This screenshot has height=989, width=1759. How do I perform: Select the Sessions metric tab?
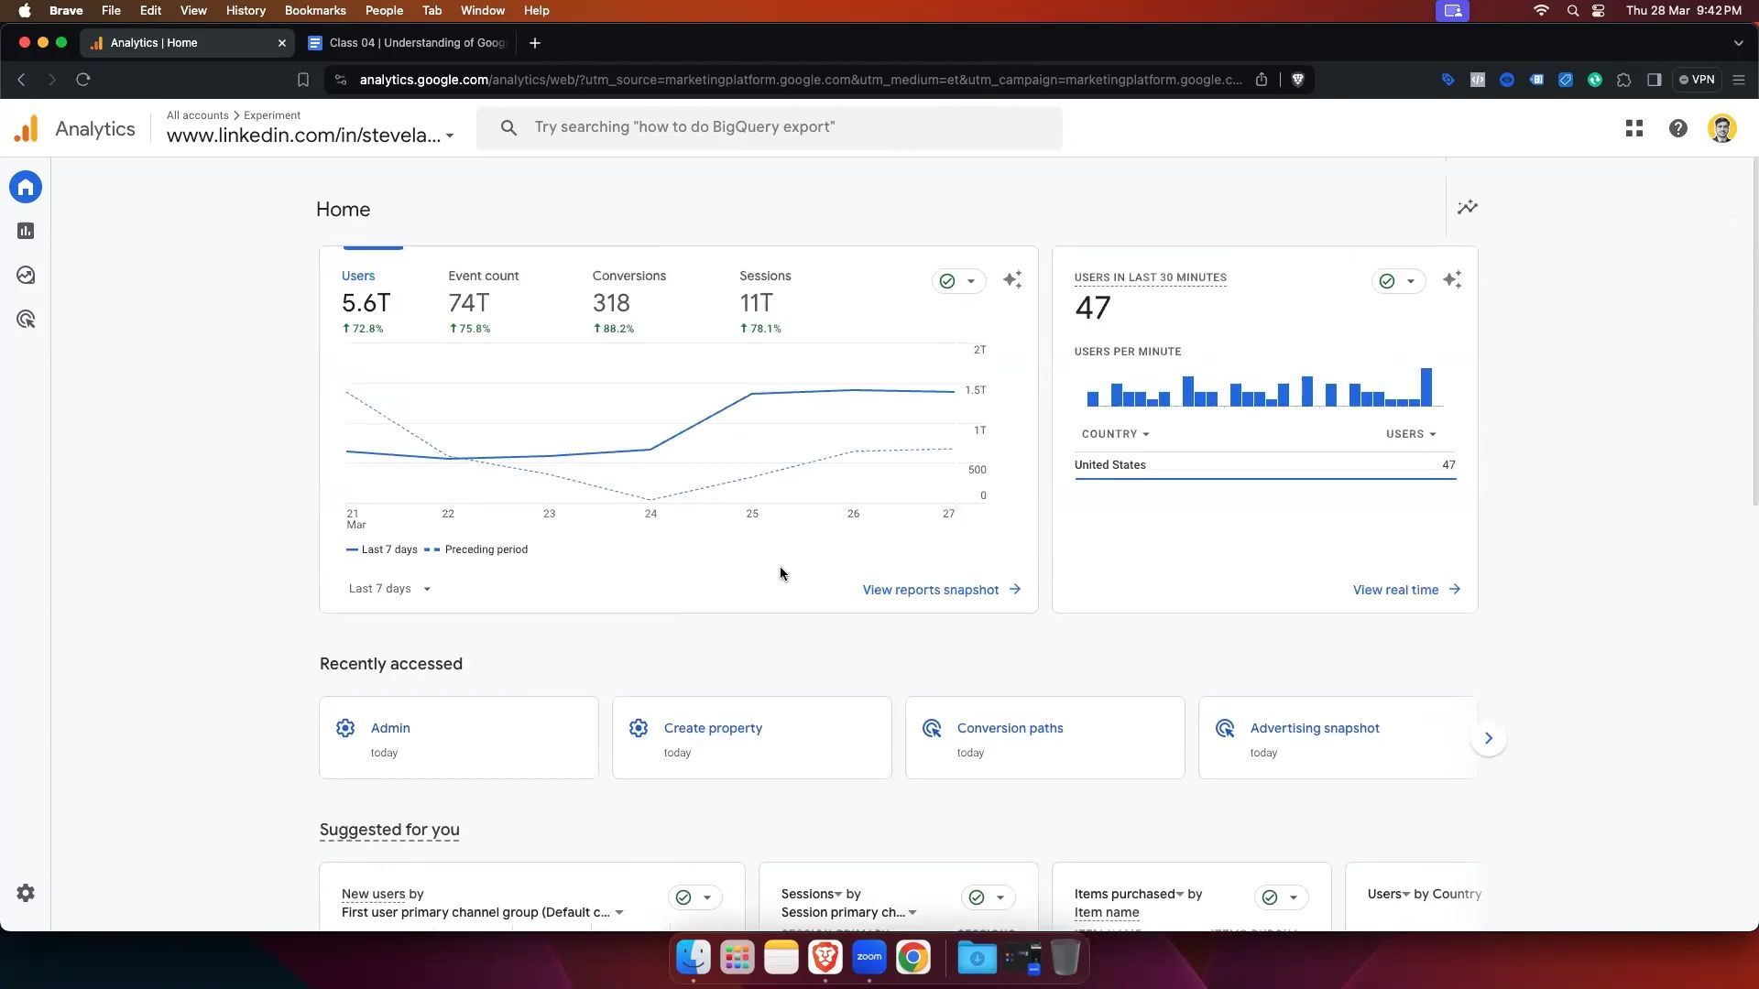tap(765, 300)
